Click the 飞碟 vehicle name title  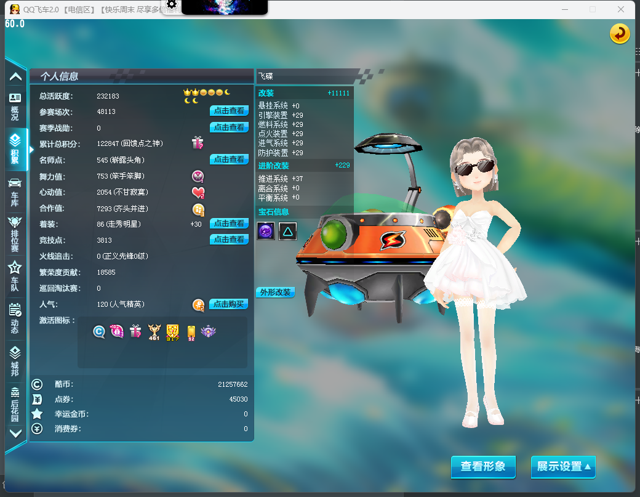coord(266,76)
